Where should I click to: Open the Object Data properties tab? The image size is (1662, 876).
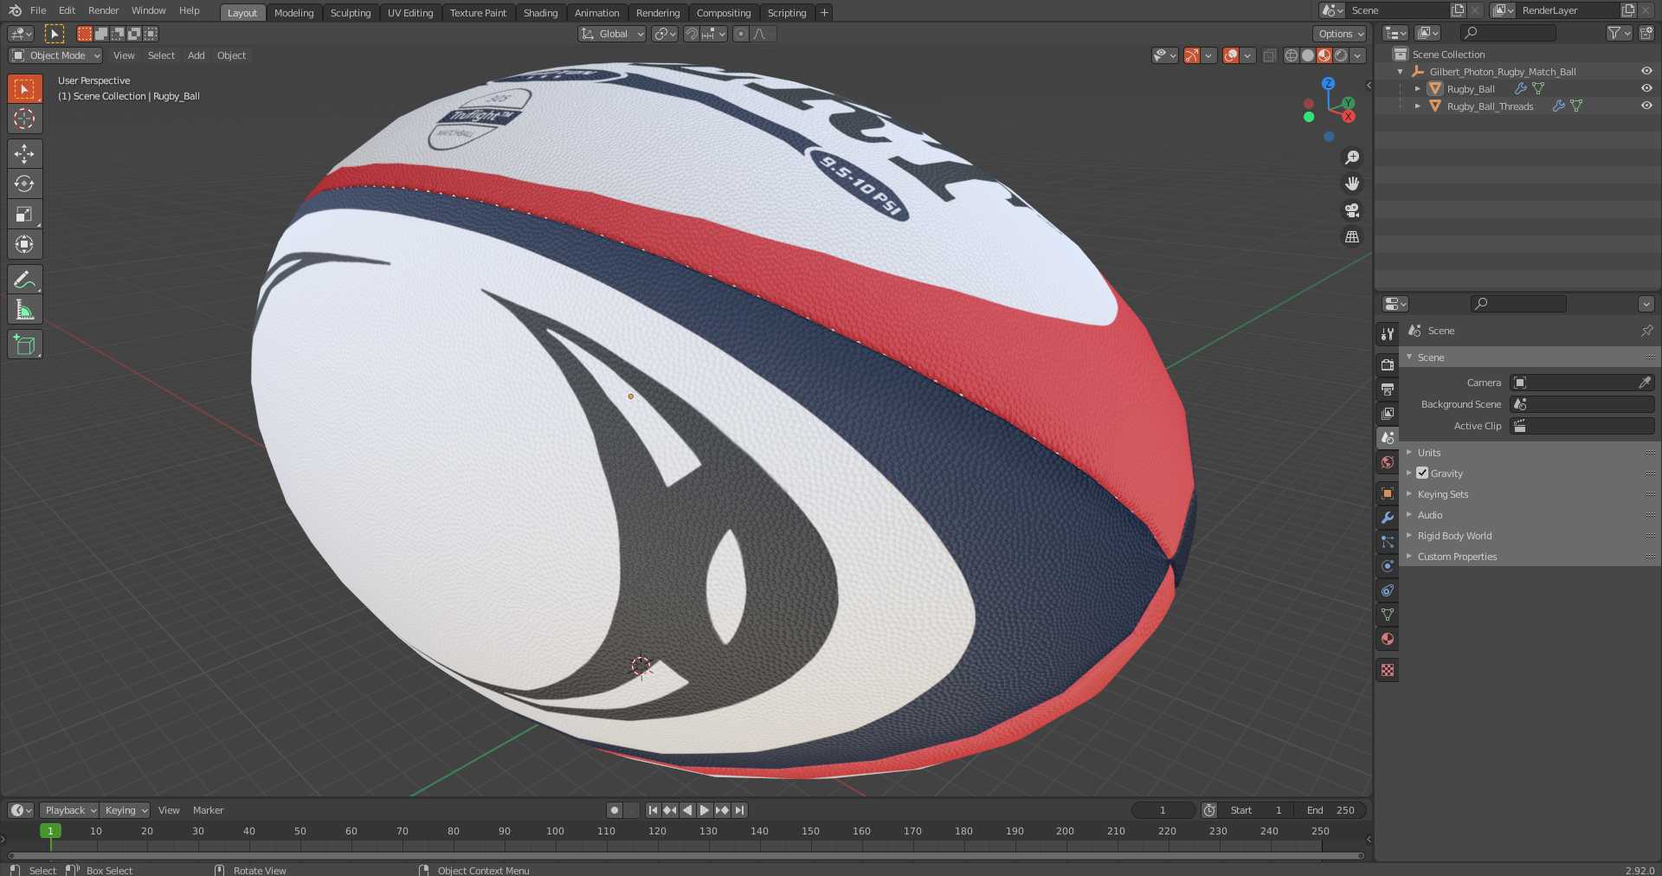tap(1388, 615)
